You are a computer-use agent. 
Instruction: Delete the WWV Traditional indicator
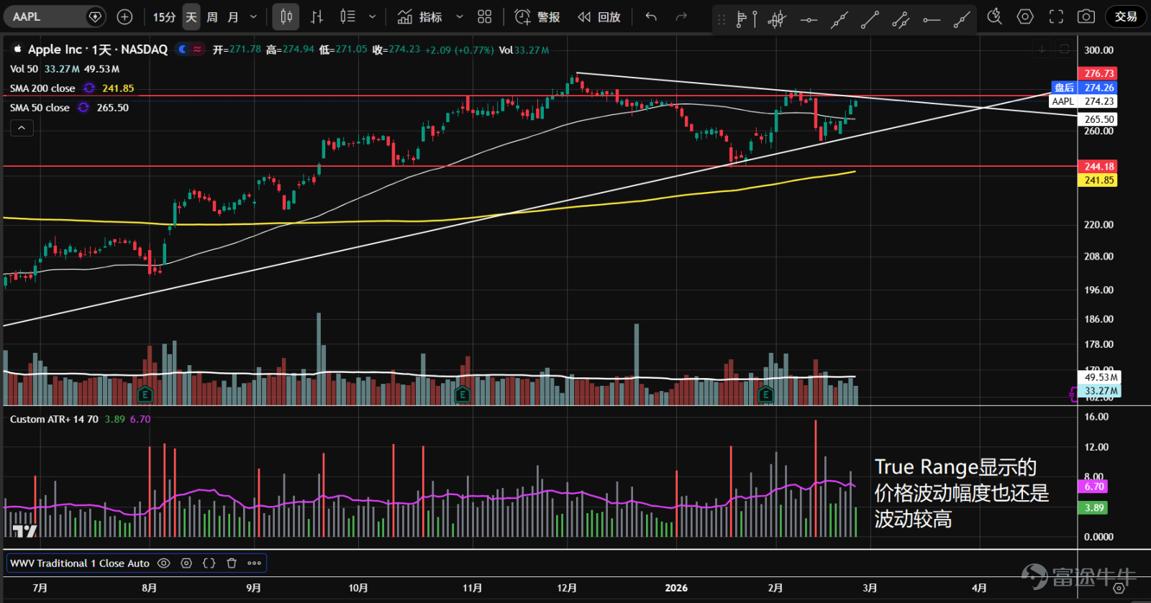pos(232,563)
